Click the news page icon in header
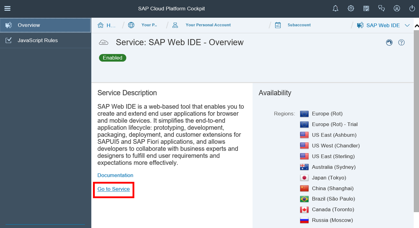Image resolution: width=419 pixels, height=228 pixels. [366, 9]
